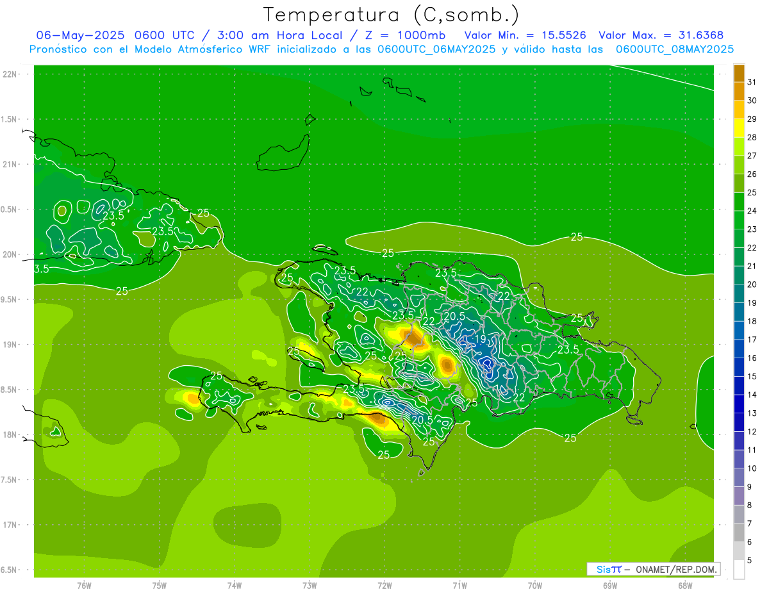Click the 73W longitude axis label
The height and width of the screenshot is (594, 769).
pos(310,585)
